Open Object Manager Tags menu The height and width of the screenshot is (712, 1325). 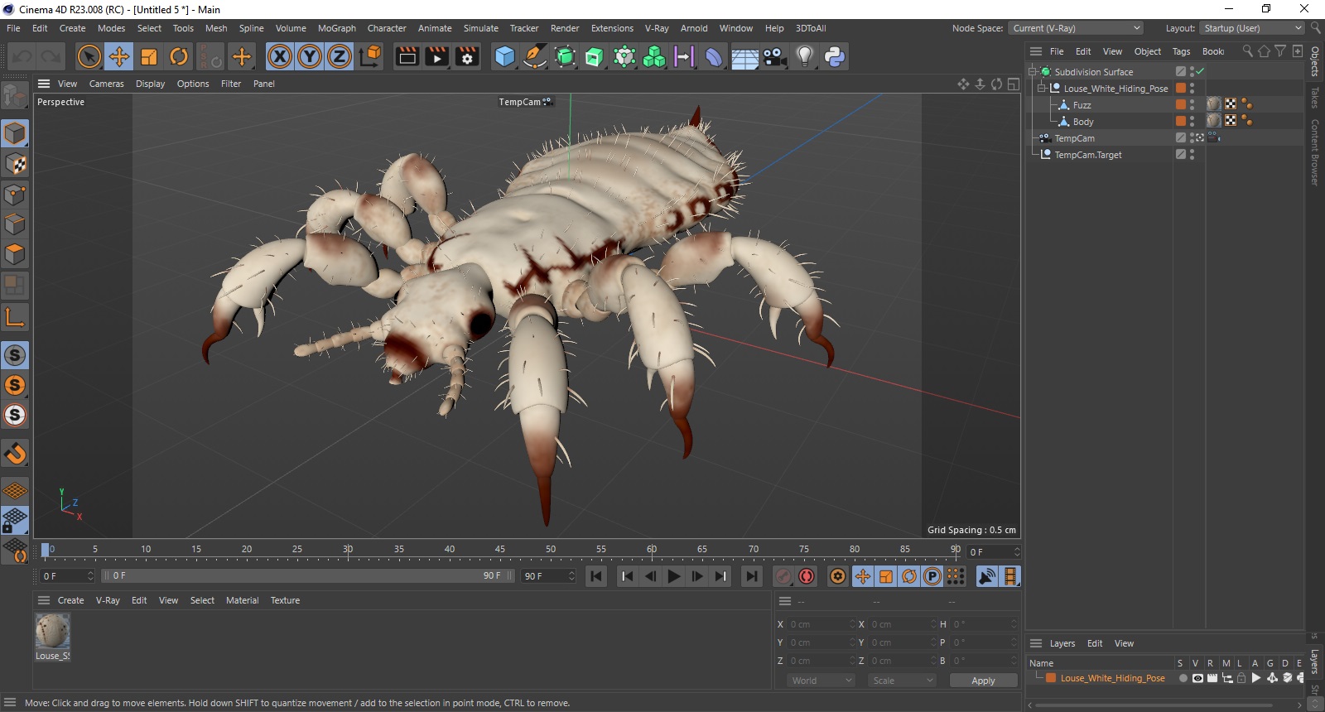point(1181,51)
